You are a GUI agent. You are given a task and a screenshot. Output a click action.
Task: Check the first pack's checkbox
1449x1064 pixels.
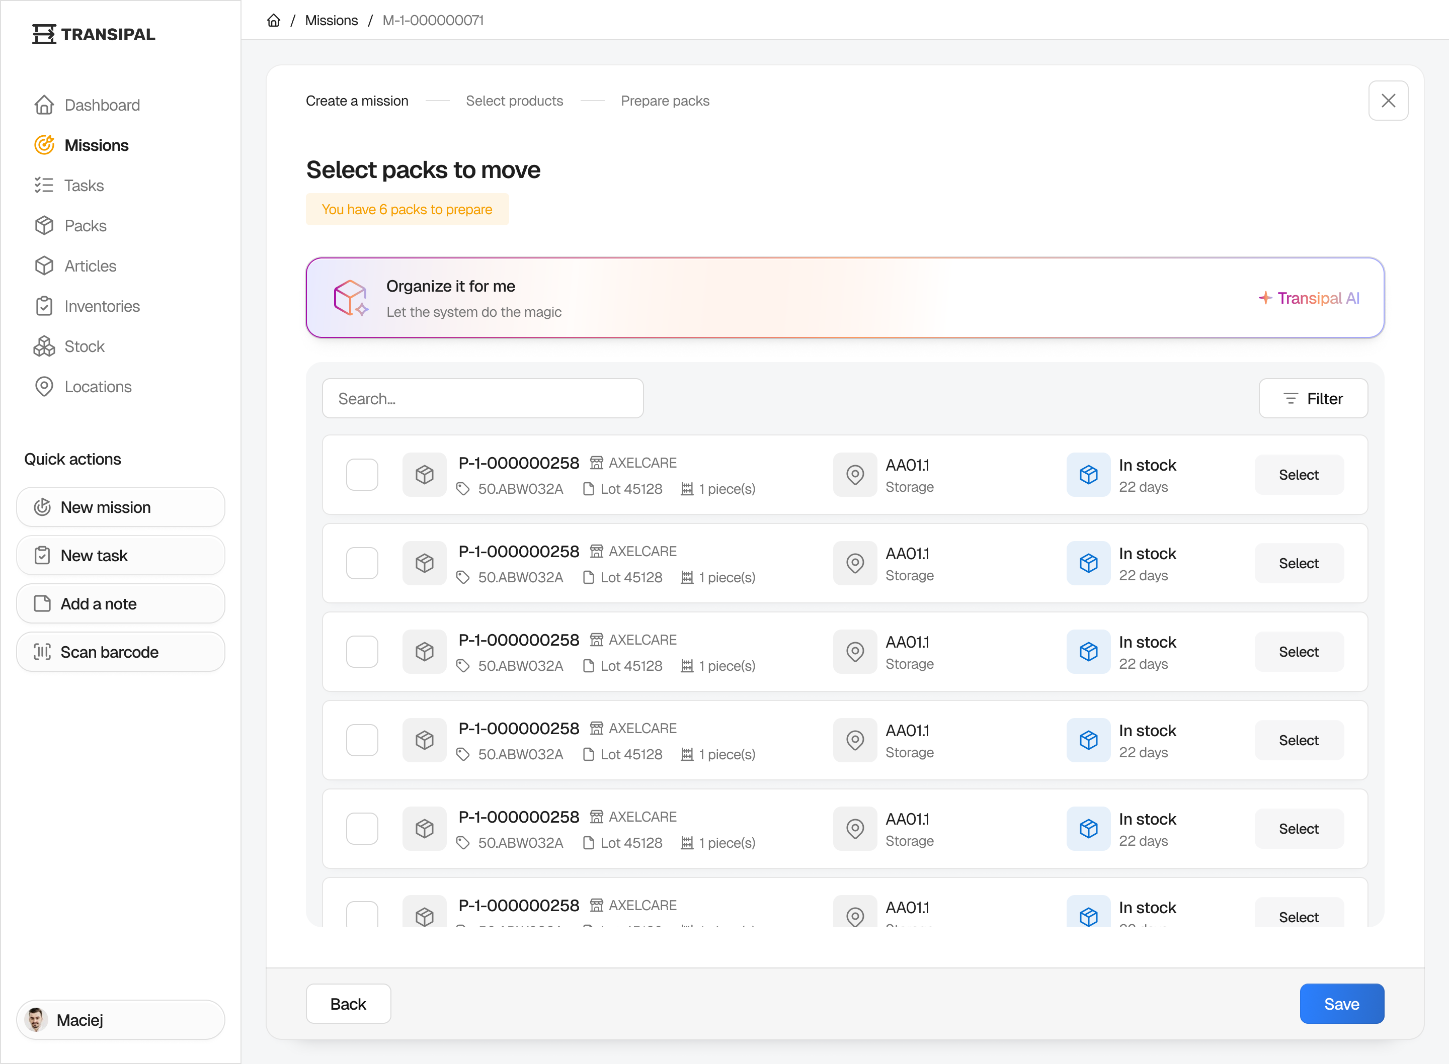click(362, 475)
